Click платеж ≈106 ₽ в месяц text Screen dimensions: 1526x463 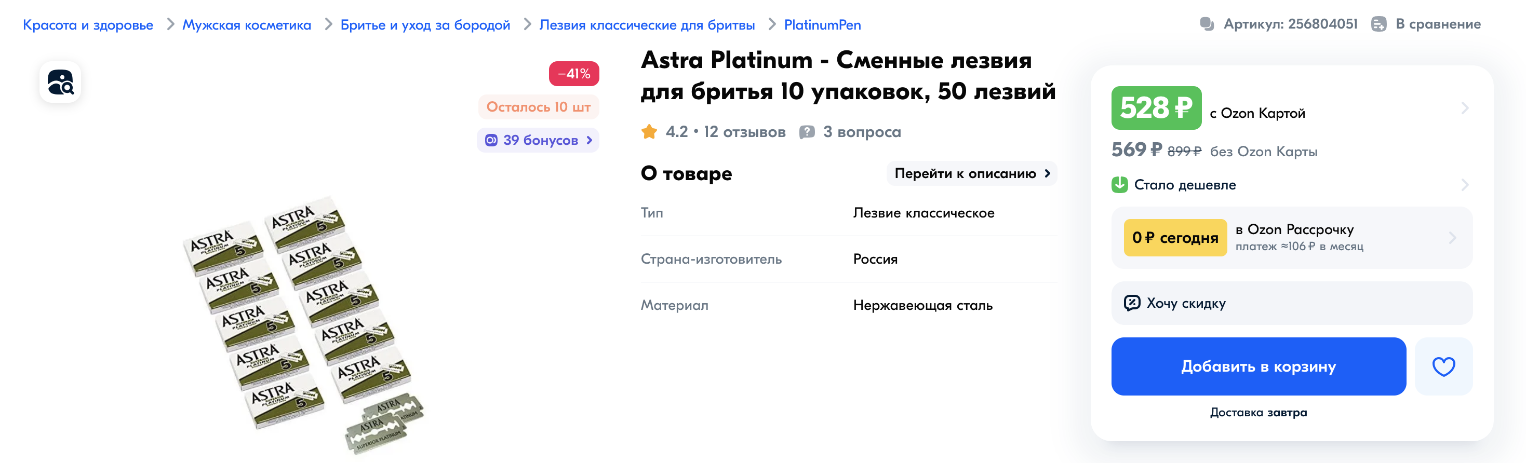point(1299,247)
